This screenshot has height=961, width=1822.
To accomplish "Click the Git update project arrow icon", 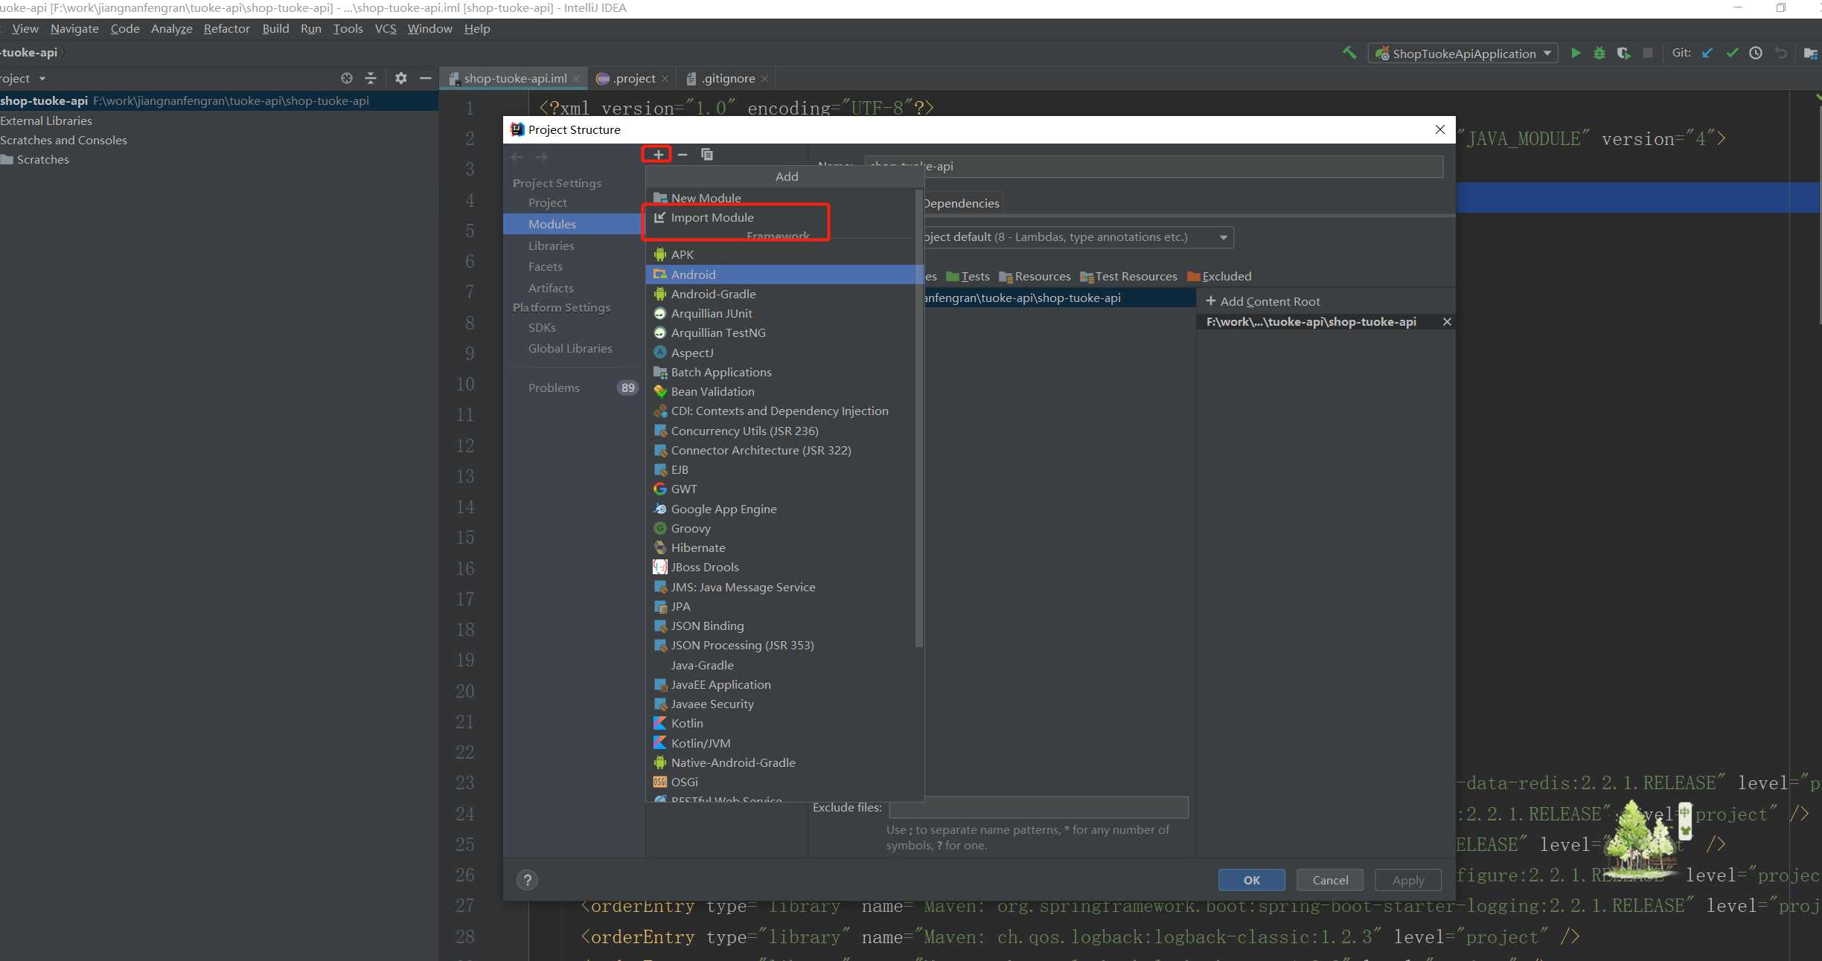I will click(1707, 54).
